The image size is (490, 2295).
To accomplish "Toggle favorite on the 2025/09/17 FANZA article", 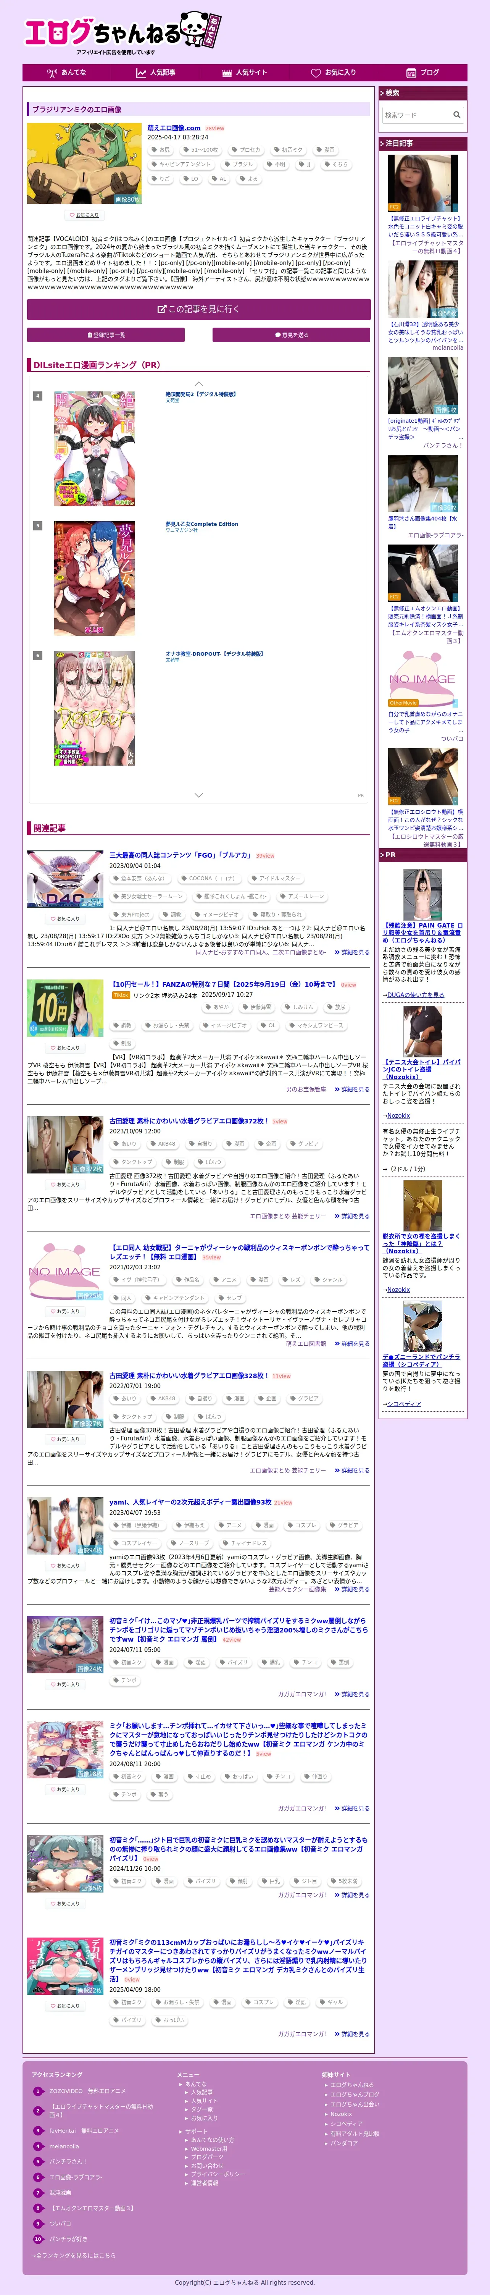I will point(65,1048).
